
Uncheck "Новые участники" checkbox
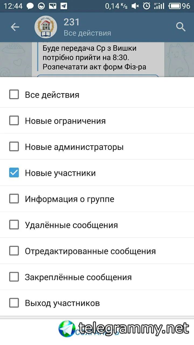14,173
